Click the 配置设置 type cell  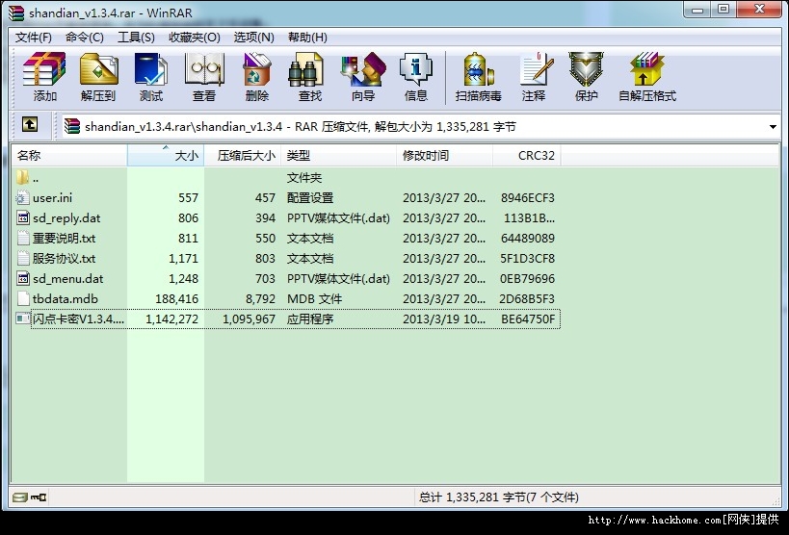click(310, 197)
